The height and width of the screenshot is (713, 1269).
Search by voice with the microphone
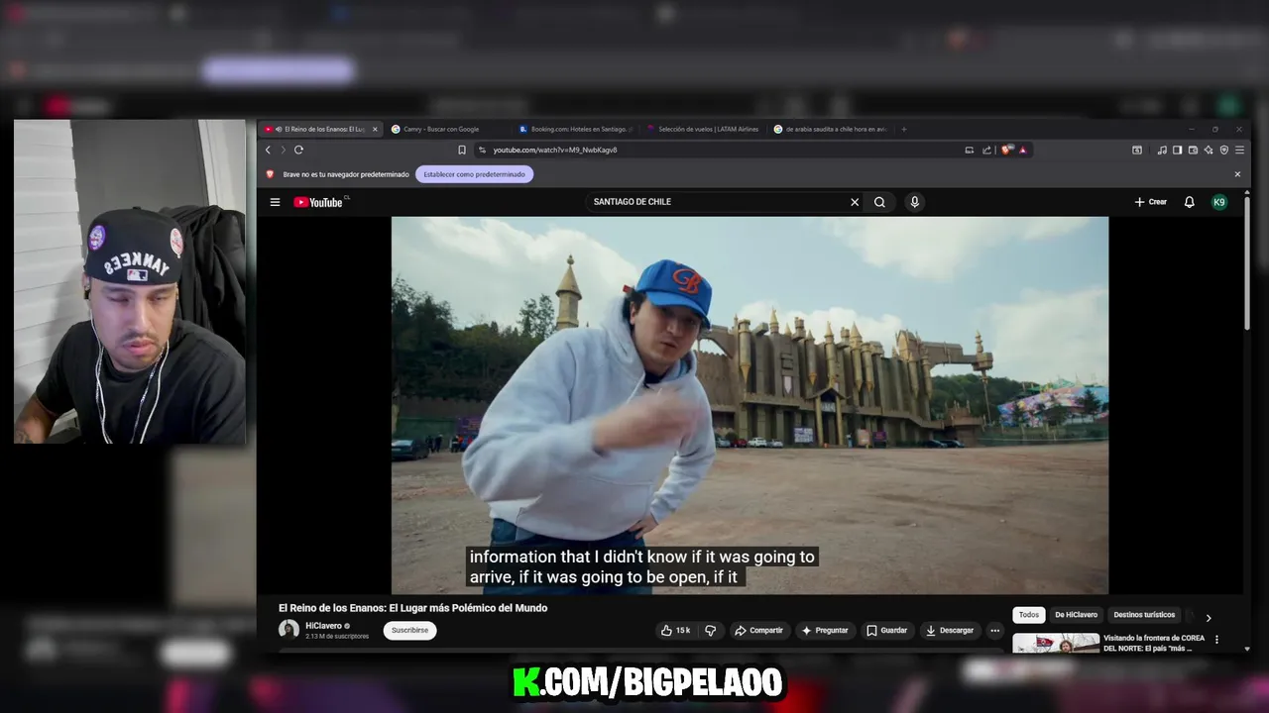(x=914, y=202)
